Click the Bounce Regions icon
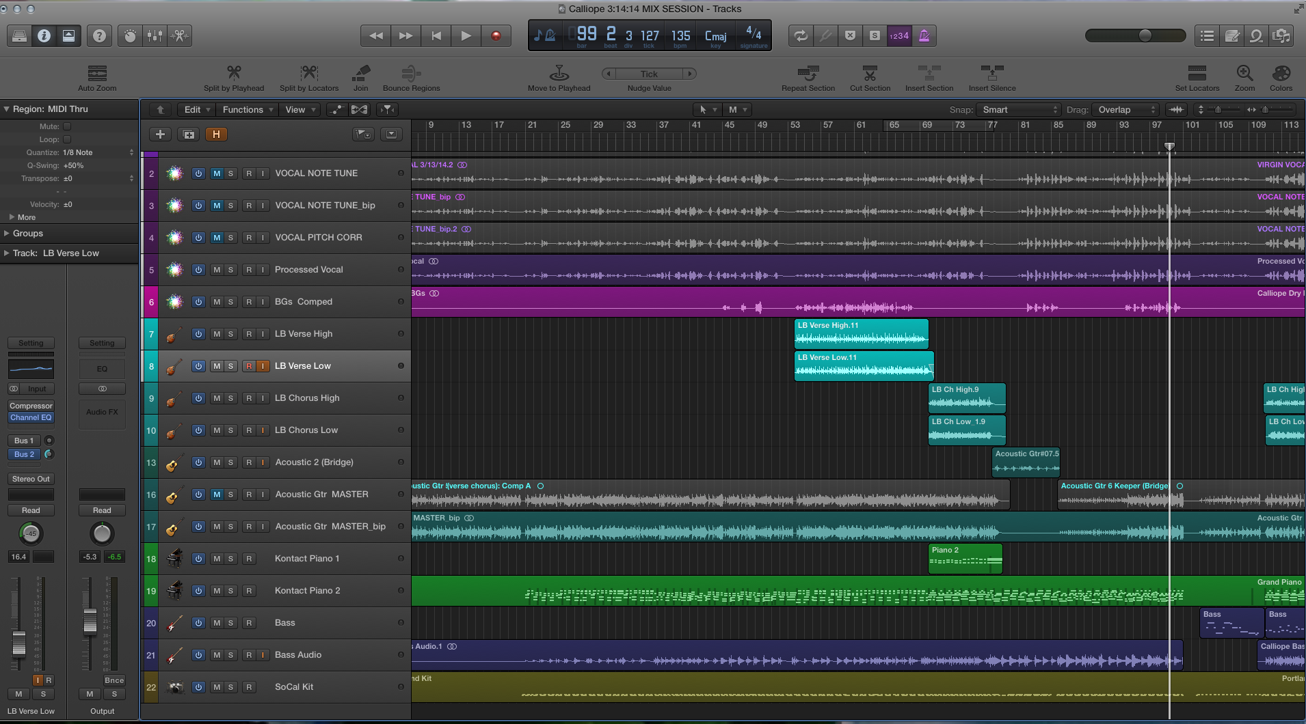1306x724 pixels. point(411,72)
